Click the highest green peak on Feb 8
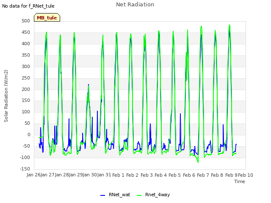271x203 pixels. [x=230, y=25]
